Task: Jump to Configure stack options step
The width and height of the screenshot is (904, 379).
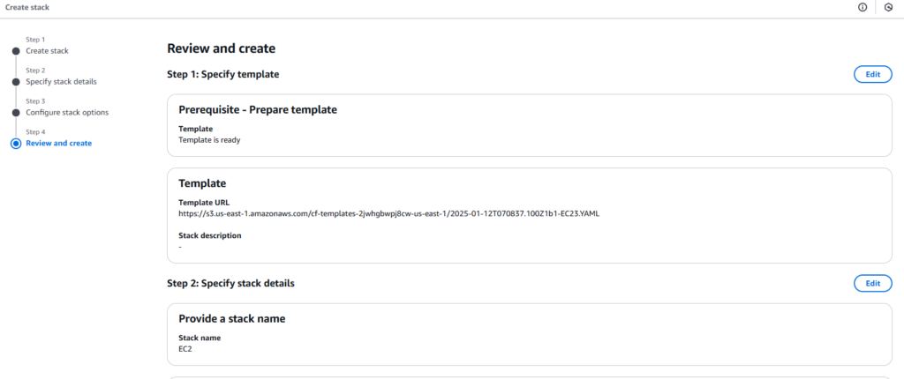Action: pyautogui.click(x=67, y=113)
